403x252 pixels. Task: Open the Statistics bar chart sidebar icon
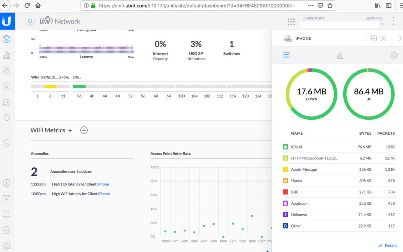(x=6, y=54)
